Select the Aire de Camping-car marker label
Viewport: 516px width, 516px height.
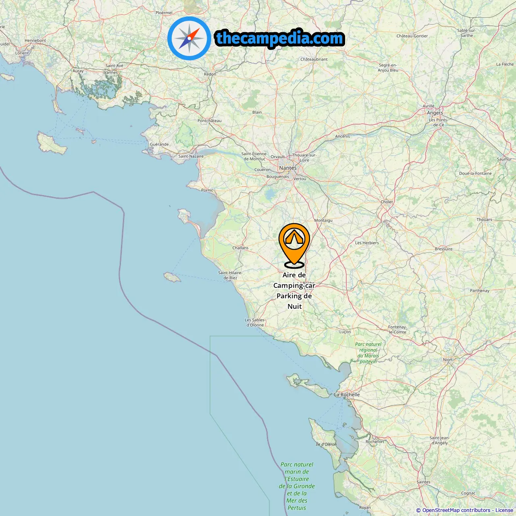(x=294, y=291)
